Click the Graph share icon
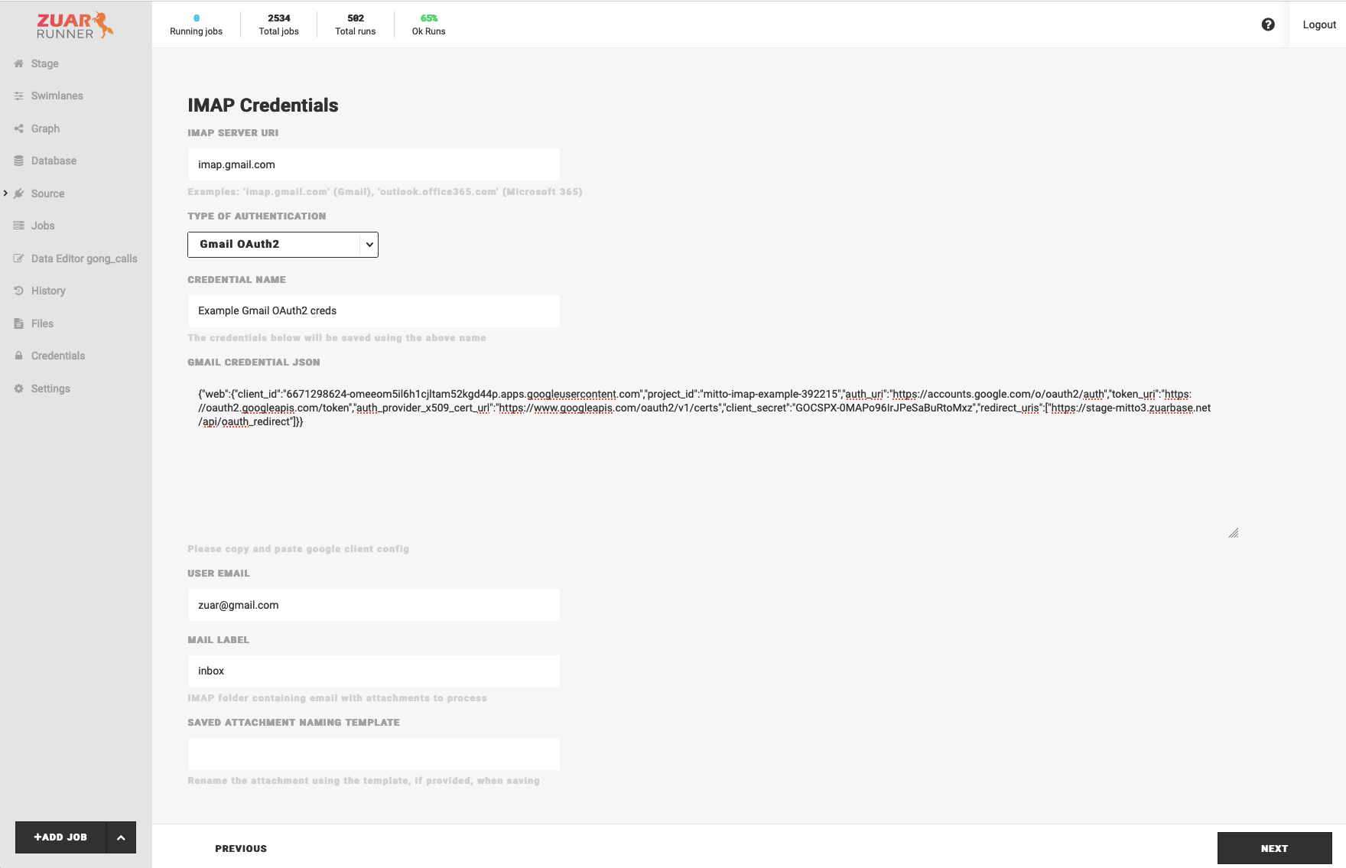Image resolution: width=1346 pixels, height=868 pixels. [18, 128]
